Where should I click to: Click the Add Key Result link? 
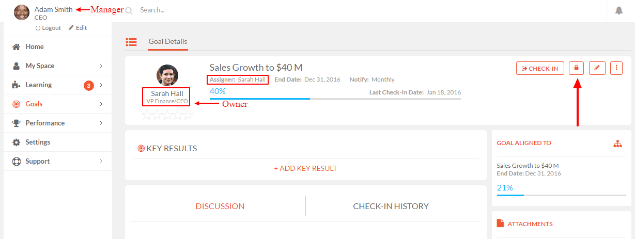(305, 168)
